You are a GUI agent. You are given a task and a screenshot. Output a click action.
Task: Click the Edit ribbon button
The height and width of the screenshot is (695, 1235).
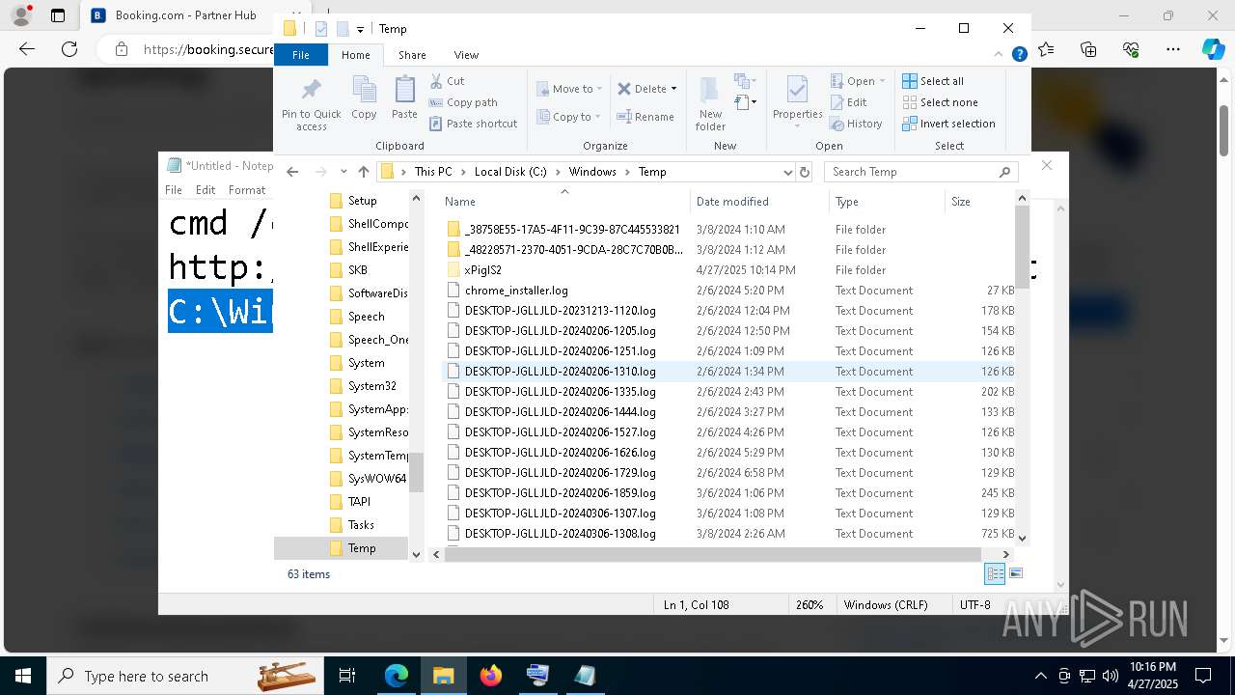pos(848,102)
